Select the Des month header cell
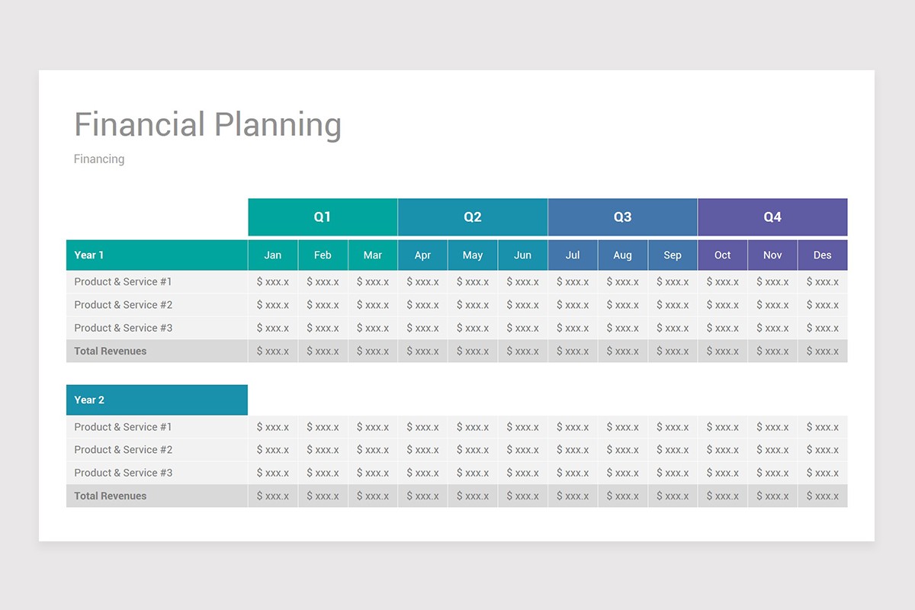The height and width of the screenshot is (610, 915). click(x=823, y=255)
